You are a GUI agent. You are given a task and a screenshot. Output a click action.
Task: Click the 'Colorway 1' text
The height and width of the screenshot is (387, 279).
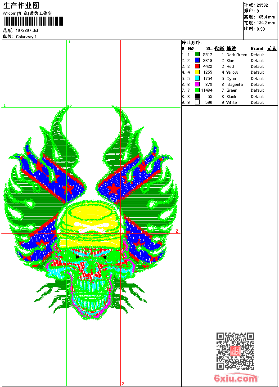pyautogui.click(x=26, y=37)
